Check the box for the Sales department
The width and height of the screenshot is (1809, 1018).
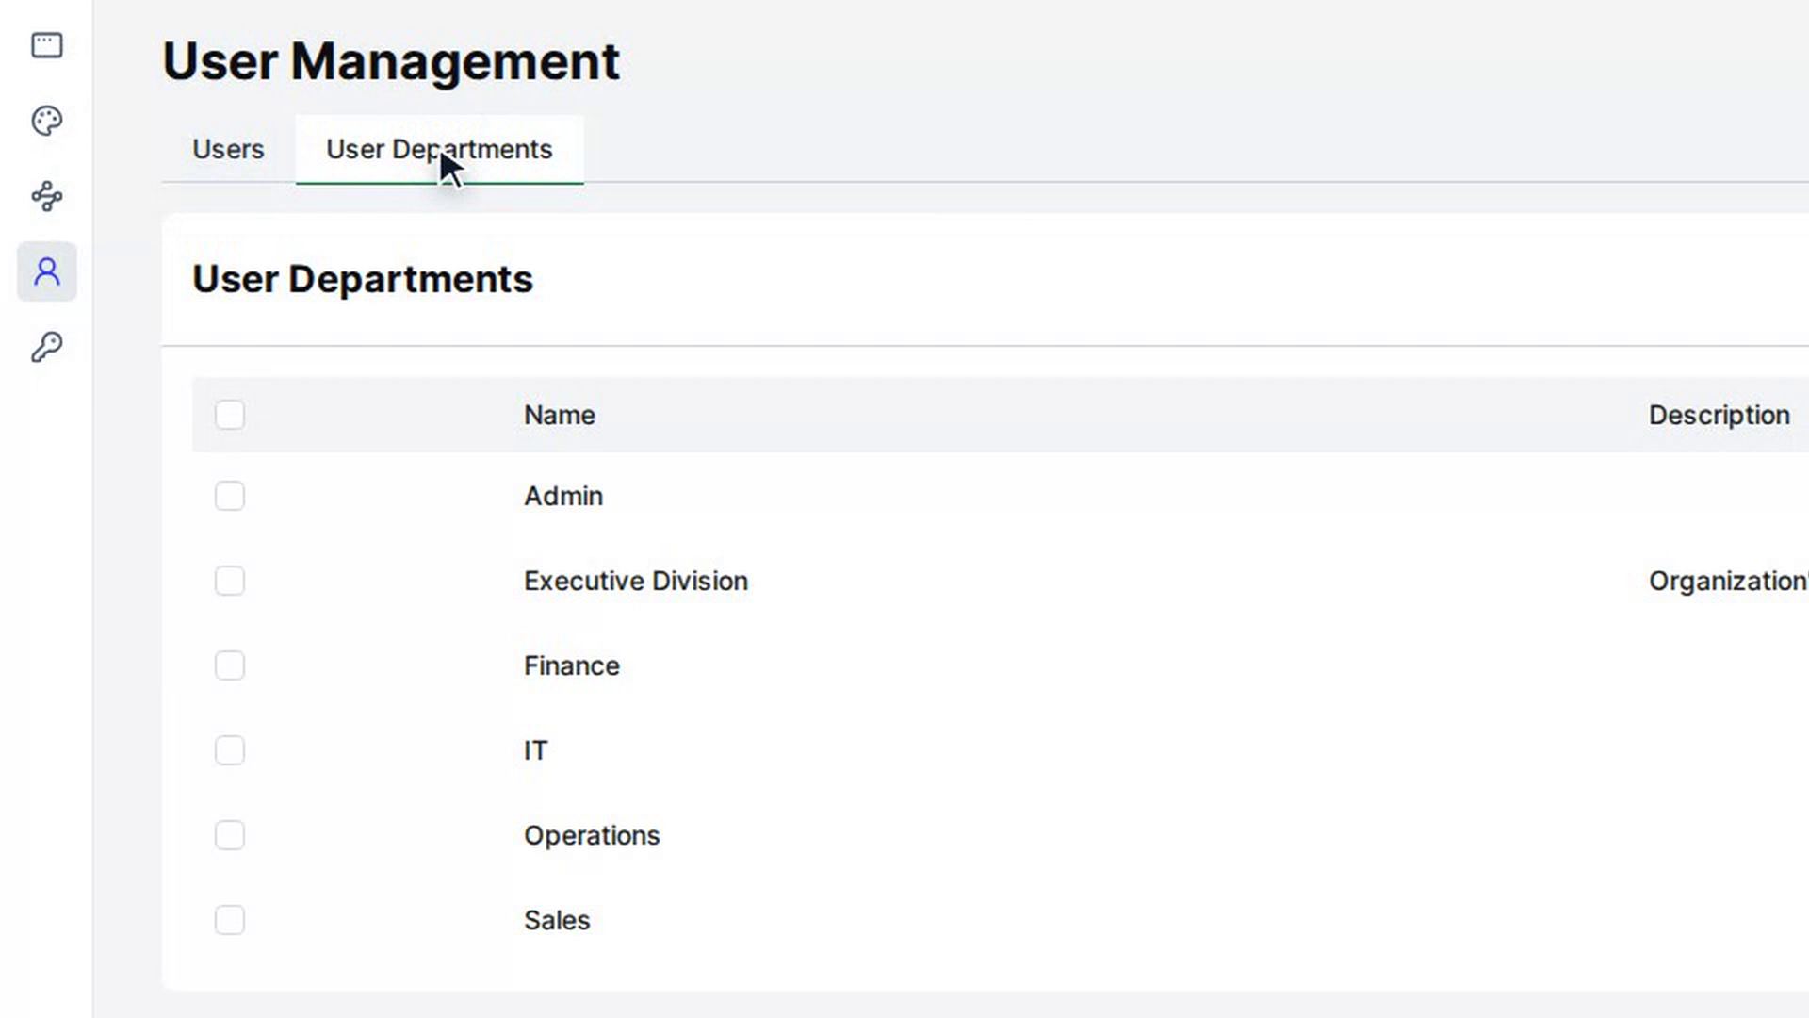[230, 920]
